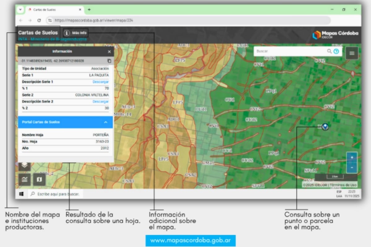The height and width of the screenshot is (247, 371).
Task: Click the ESP LAA language indicator
Action: (339, 194)
